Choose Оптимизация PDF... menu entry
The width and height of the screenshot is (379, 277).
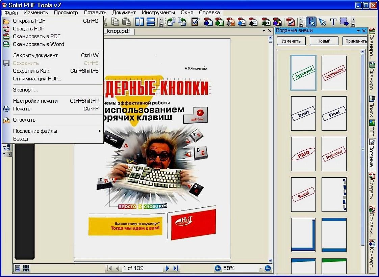point(53,79)
